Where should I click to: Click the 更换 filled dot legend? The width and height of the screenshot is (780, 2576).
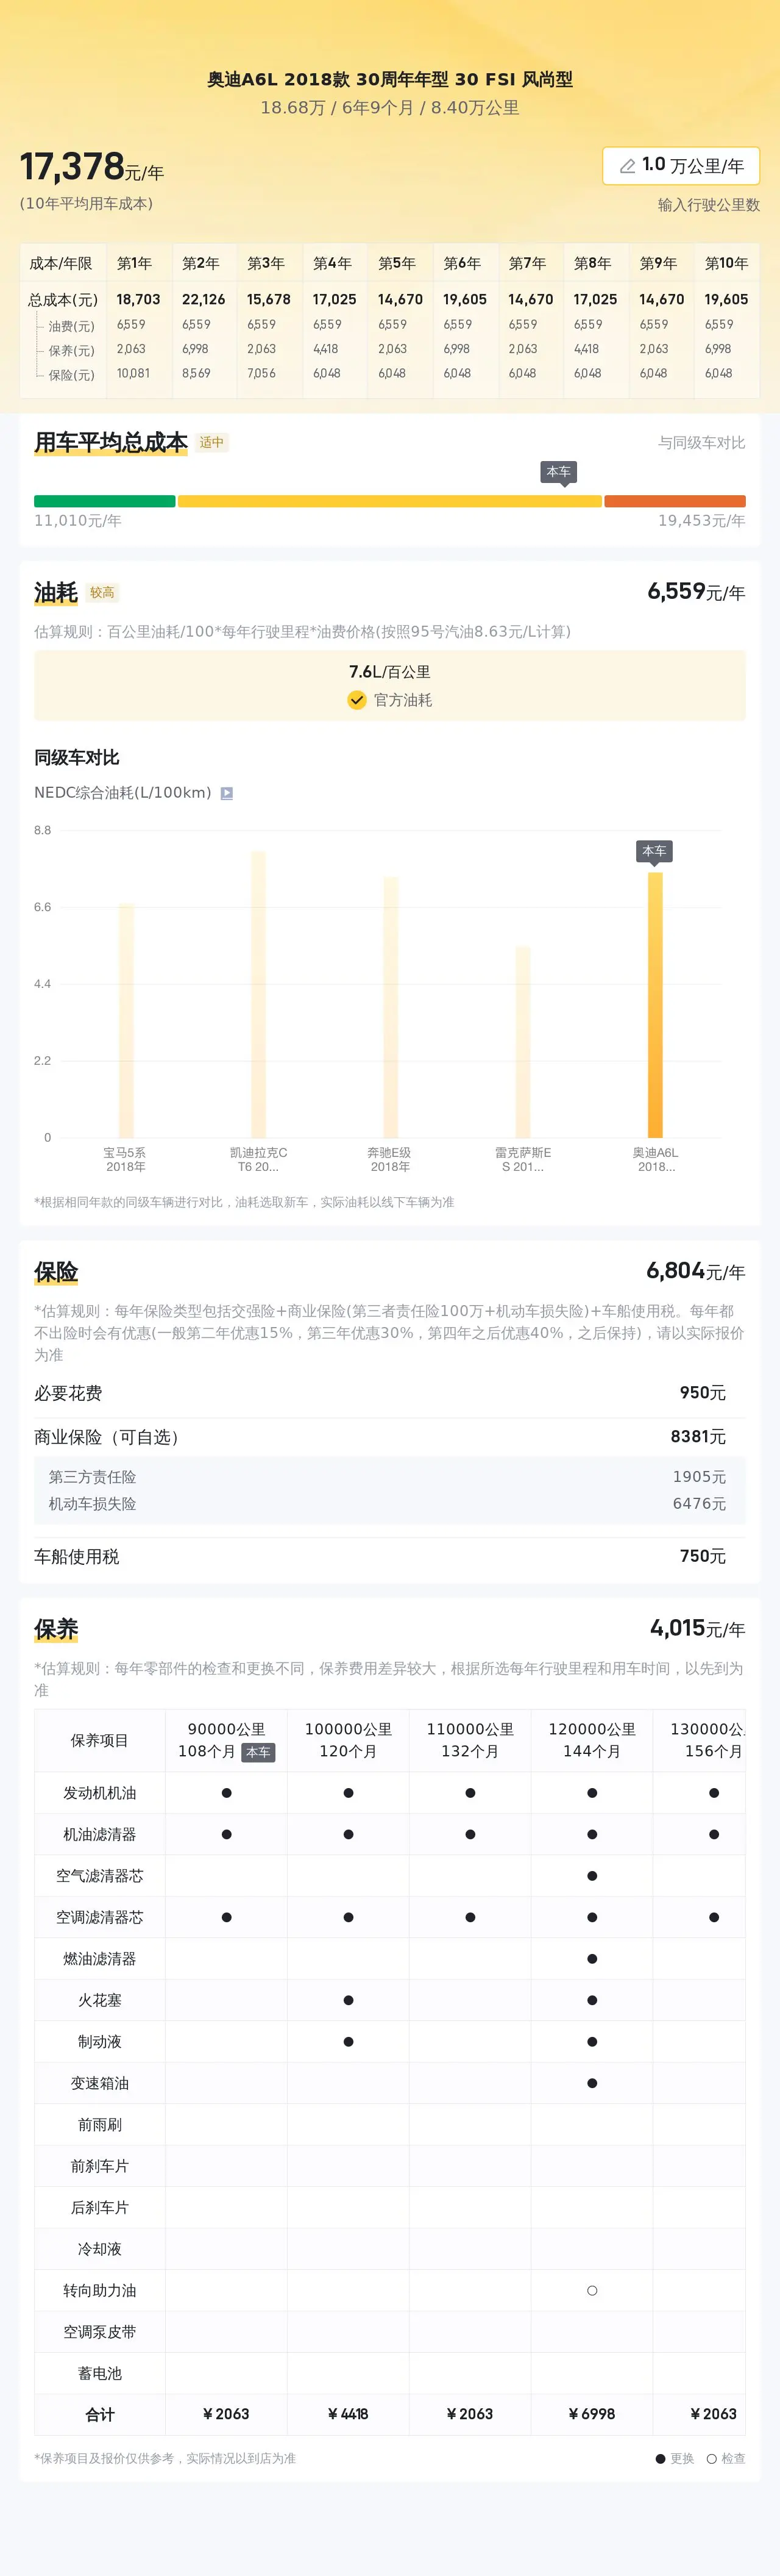click(660, 2459)
